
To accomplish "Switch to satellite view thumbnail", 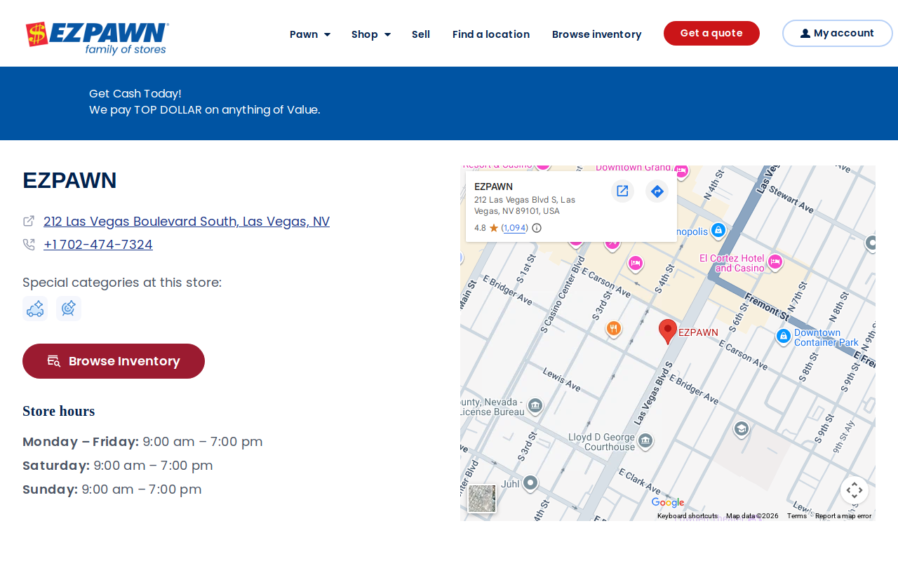I will (x=482, y=499).
